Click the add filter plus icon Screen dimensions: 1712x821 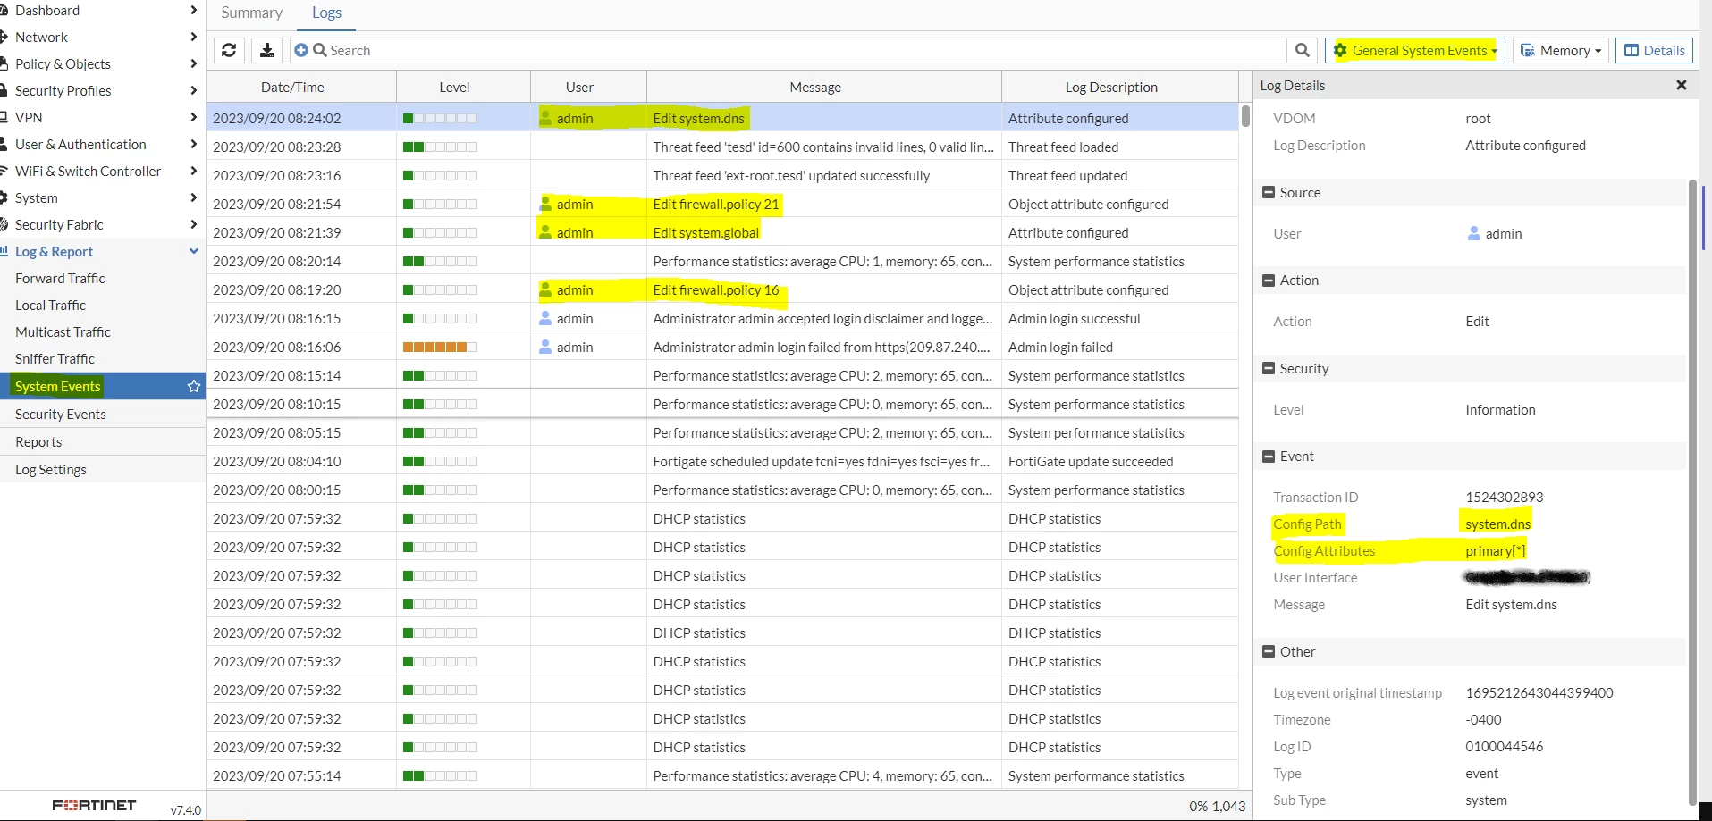coord(301,50)
